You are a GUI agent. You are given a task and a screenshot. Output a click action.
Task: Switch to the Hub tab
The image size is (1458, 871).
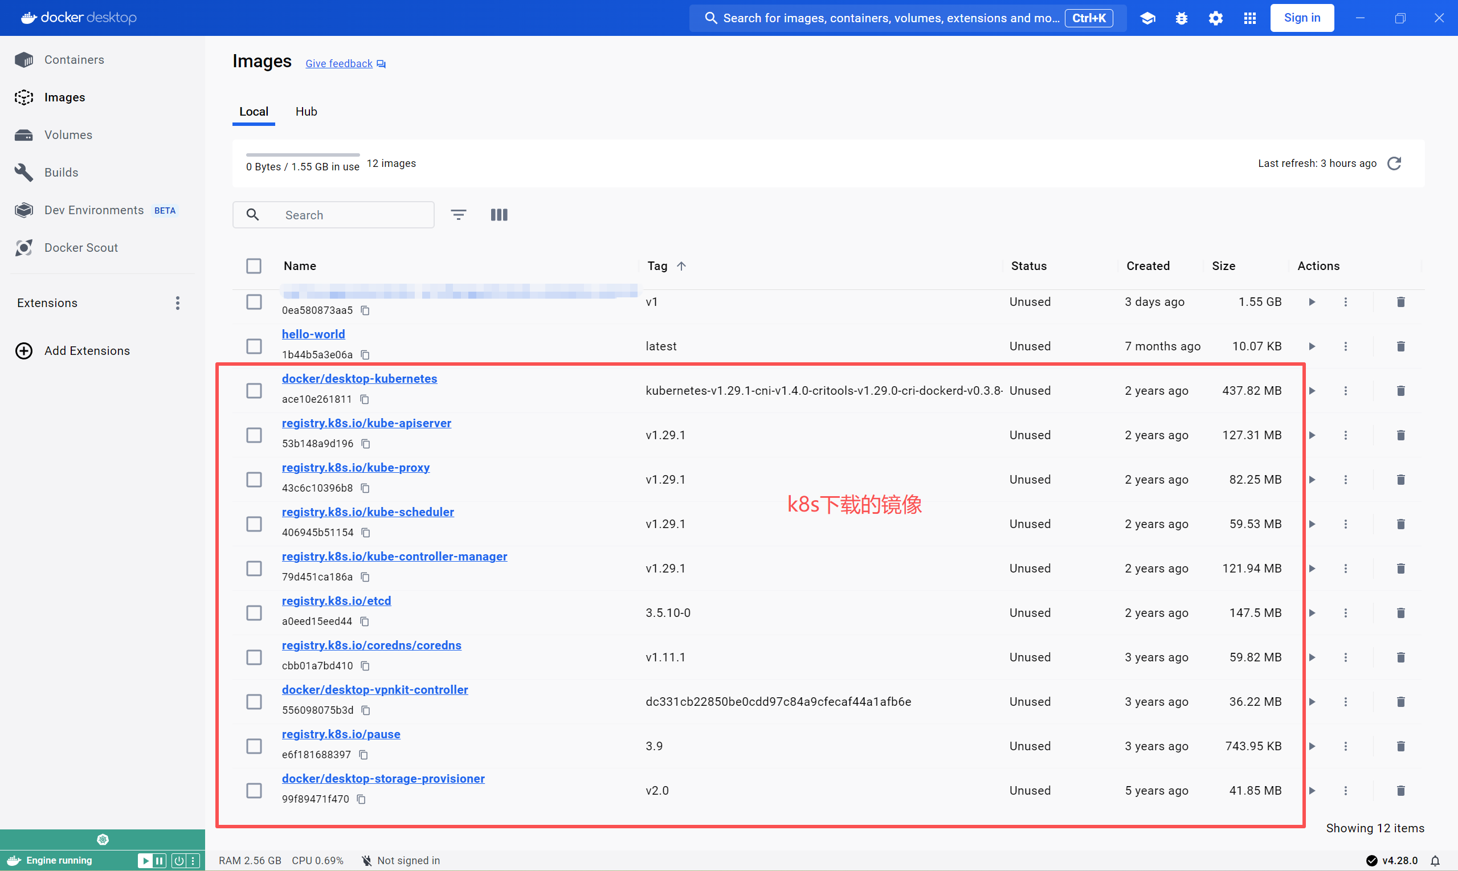(x=306, y=112)
